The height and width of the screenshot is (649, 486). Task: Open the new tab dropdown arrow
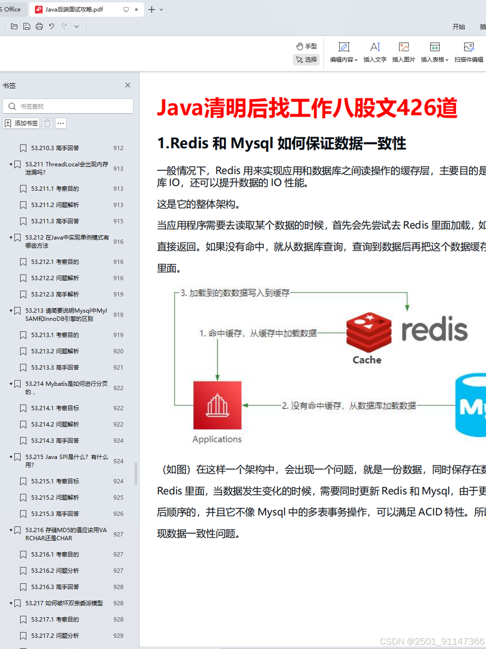[x=161, y=9]
